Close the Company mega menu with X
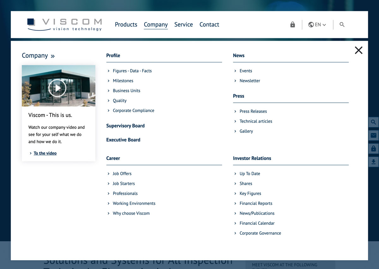 [x=358, y=50]
